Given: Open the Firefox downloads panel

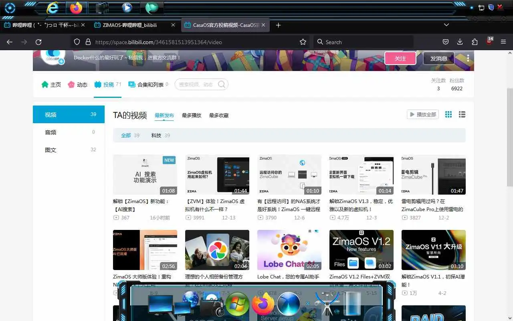Looking at the screenshot, I should [460, 42].
